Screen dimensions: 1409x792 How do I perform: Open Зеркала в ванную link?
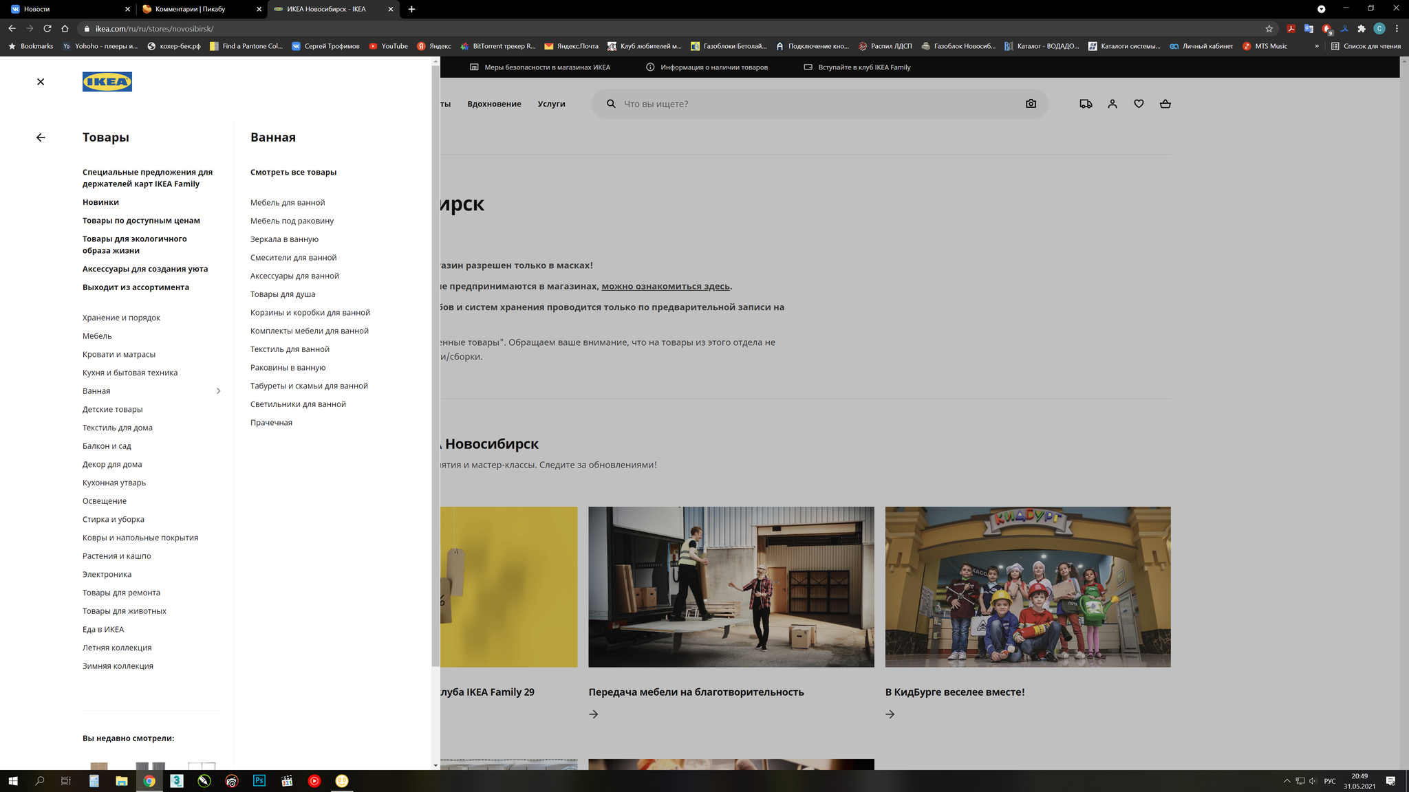pyautogui.click(x=284, y=239)
